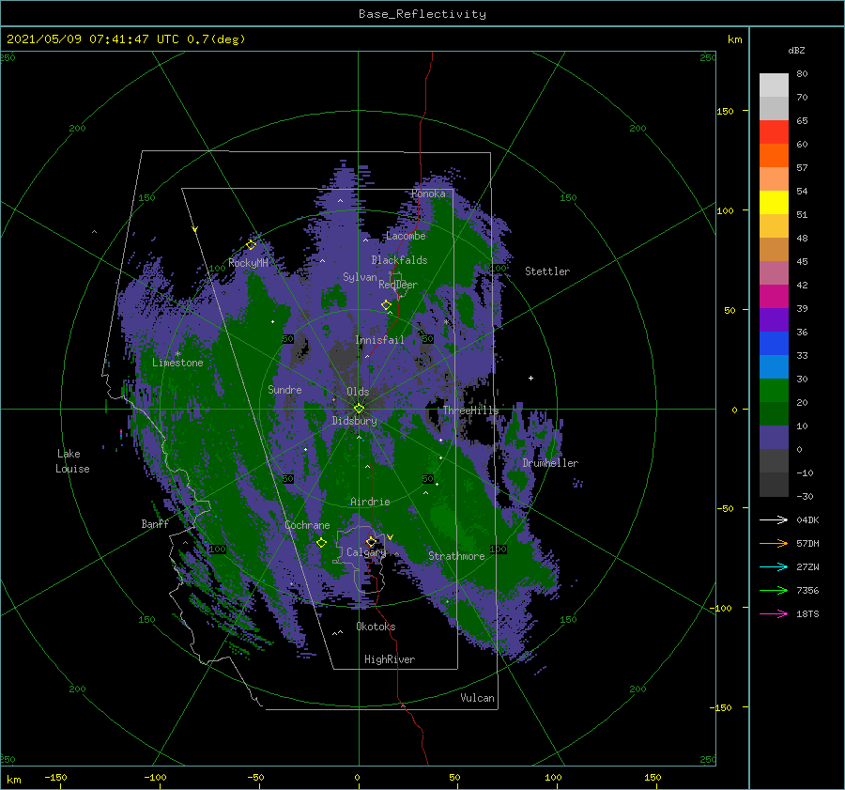Pick the slate purple 0–10 dBZ swatch
This screenshot has height=790, width=845.
(x=774, y=437)
